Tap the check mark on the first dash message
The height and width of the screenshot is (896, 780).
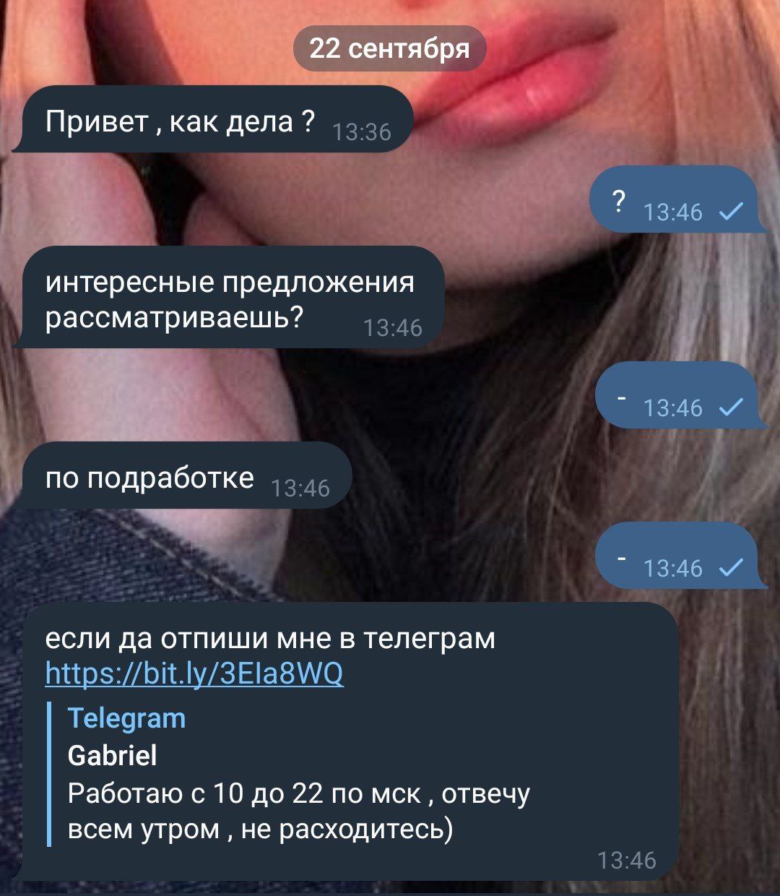732,408
